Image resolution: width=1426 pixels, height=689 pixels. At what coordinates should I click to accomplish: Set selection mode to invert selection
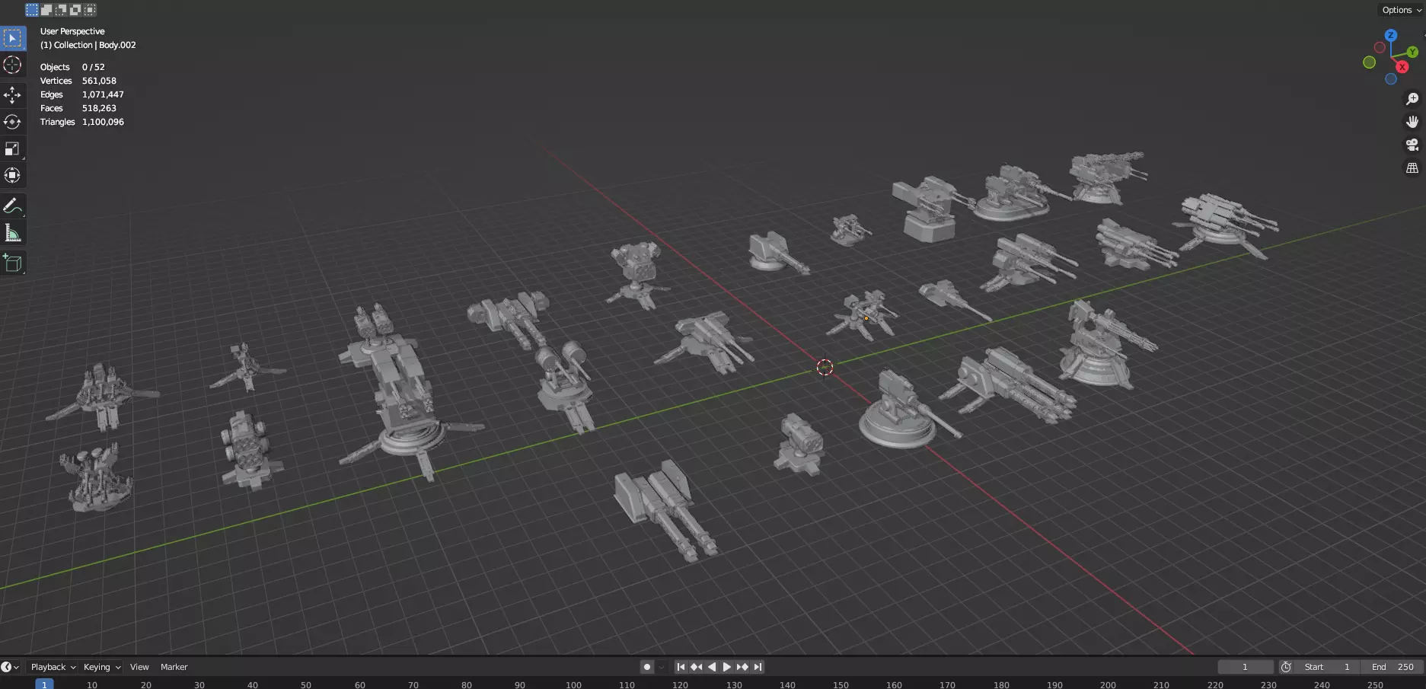tap(75, 10)
